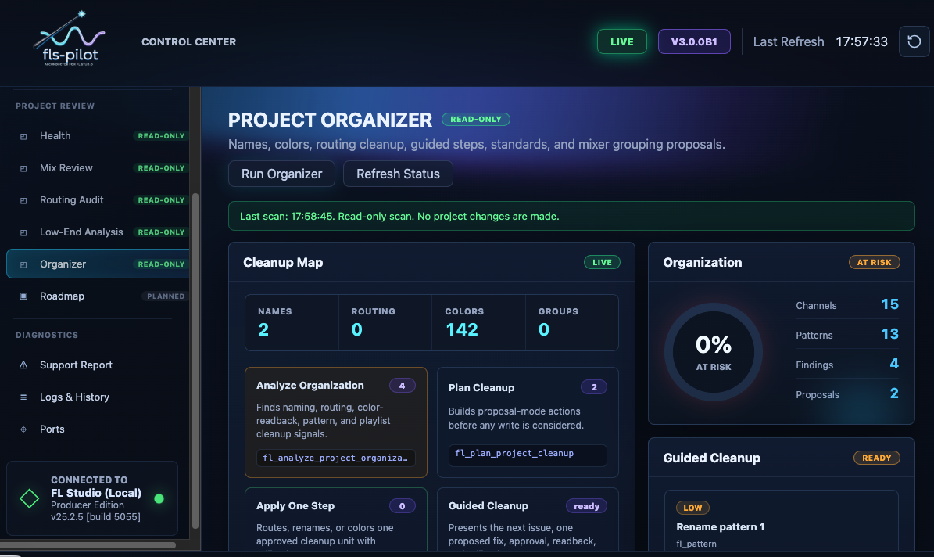Image resolution: width=934 pixels, height=557 pixels.
Task: Click the Refresh Status button
Action: tap(398, 174)
